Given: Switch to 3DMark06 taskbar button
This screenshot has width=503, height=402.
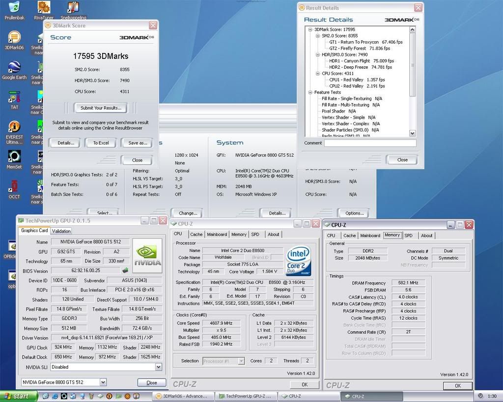Looking at the screenshot, I should click(182, 396).
